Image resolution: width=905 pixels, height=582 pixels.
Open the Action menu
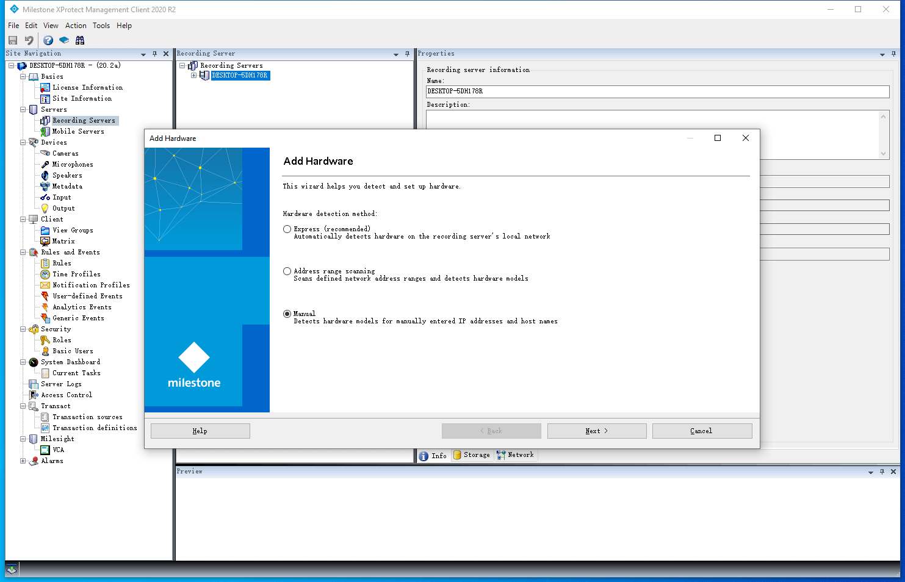(x=76, y=26)
